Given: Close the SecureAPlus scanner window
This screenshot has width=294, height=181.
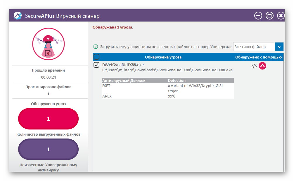Looking at the screenshot, I should coord(281,16).
